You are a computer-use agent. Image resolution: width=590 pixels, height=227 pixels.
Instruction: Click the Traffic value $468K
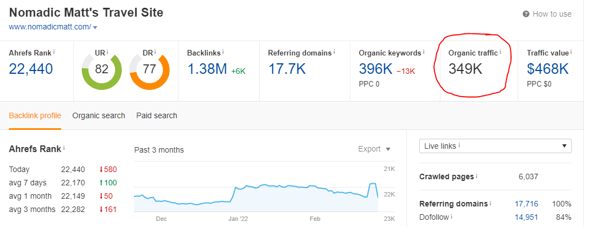pos(548,69)
